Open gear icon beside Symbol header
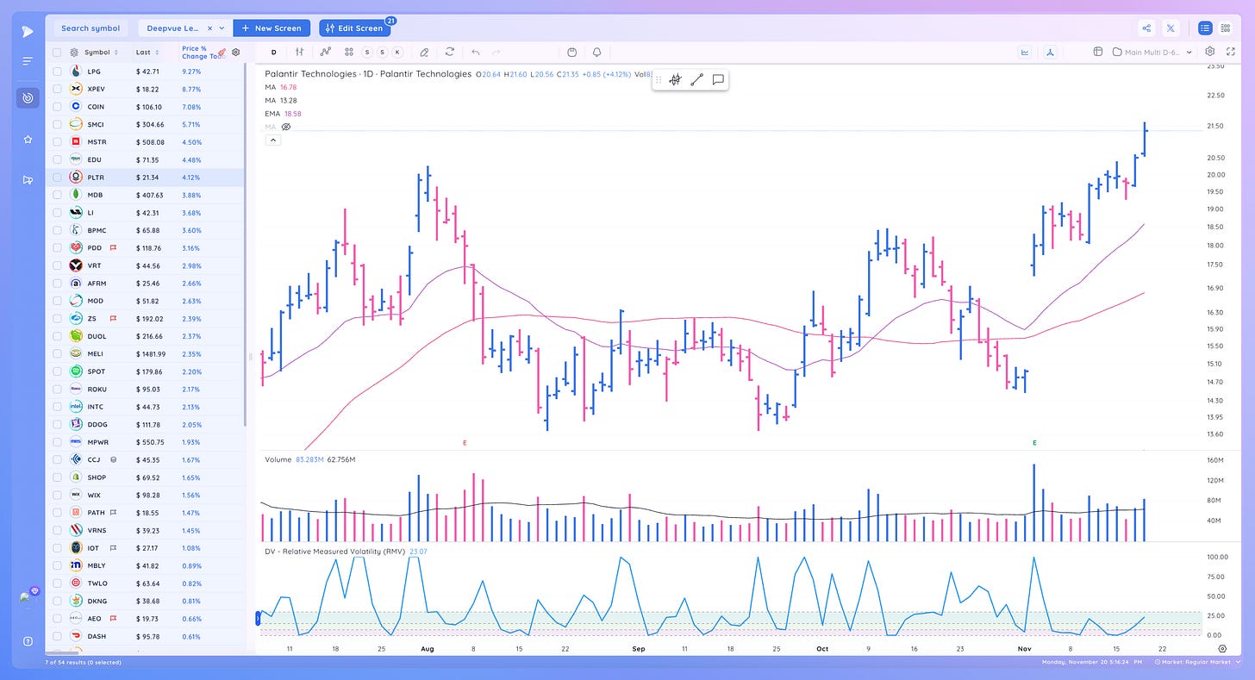This screenshot has height=680, width=1255. click(x=74, y=53)
